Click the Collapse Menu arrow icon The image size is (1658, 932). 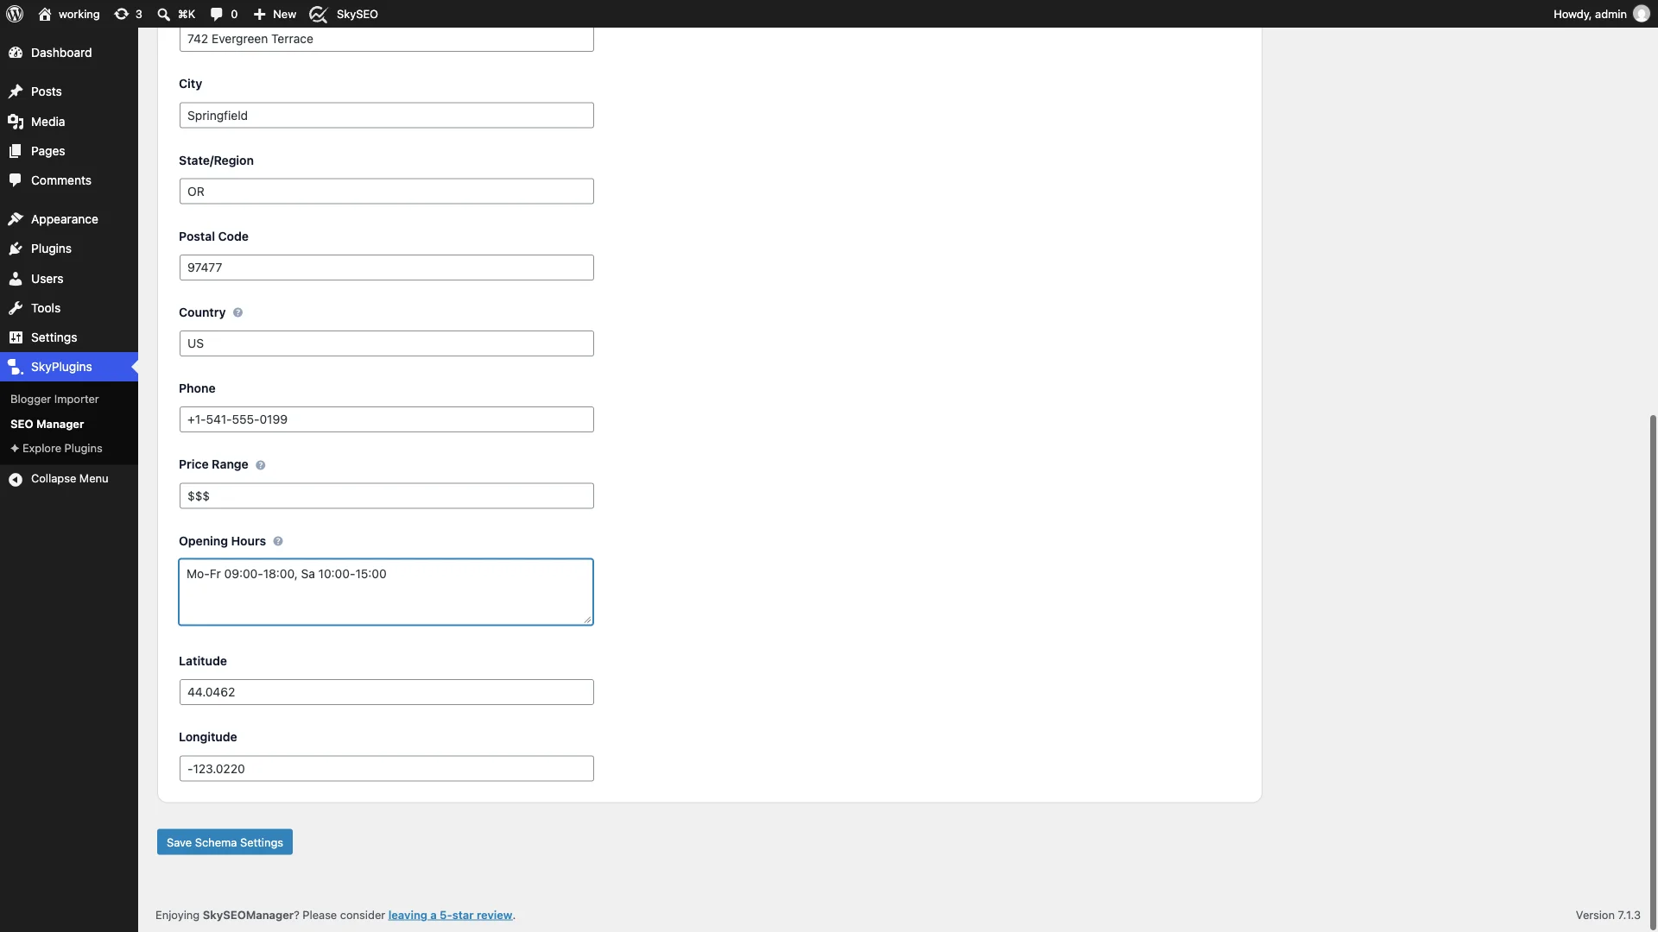[16, 479]
